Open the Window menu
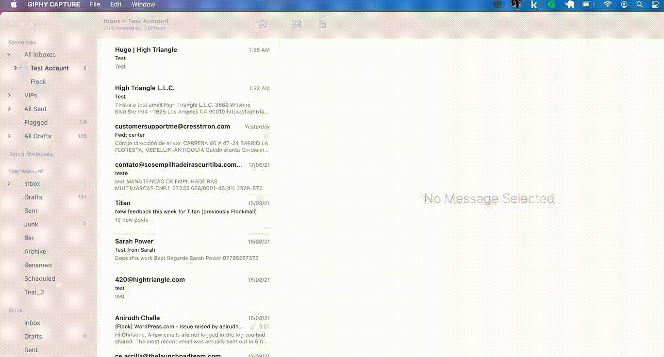The height and width of the screenshot is (357, 664). tap(143, 4)
